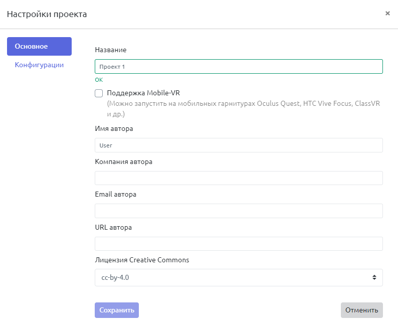The height and width of the screenshot is (333, 398).
Task: Click the Название field label
Action: click(x=110, y=50)
